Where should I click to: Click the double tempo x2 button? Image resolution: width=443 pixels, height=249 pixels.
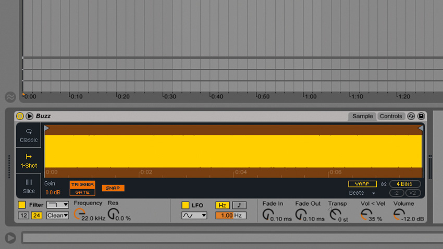coord(413,193)
